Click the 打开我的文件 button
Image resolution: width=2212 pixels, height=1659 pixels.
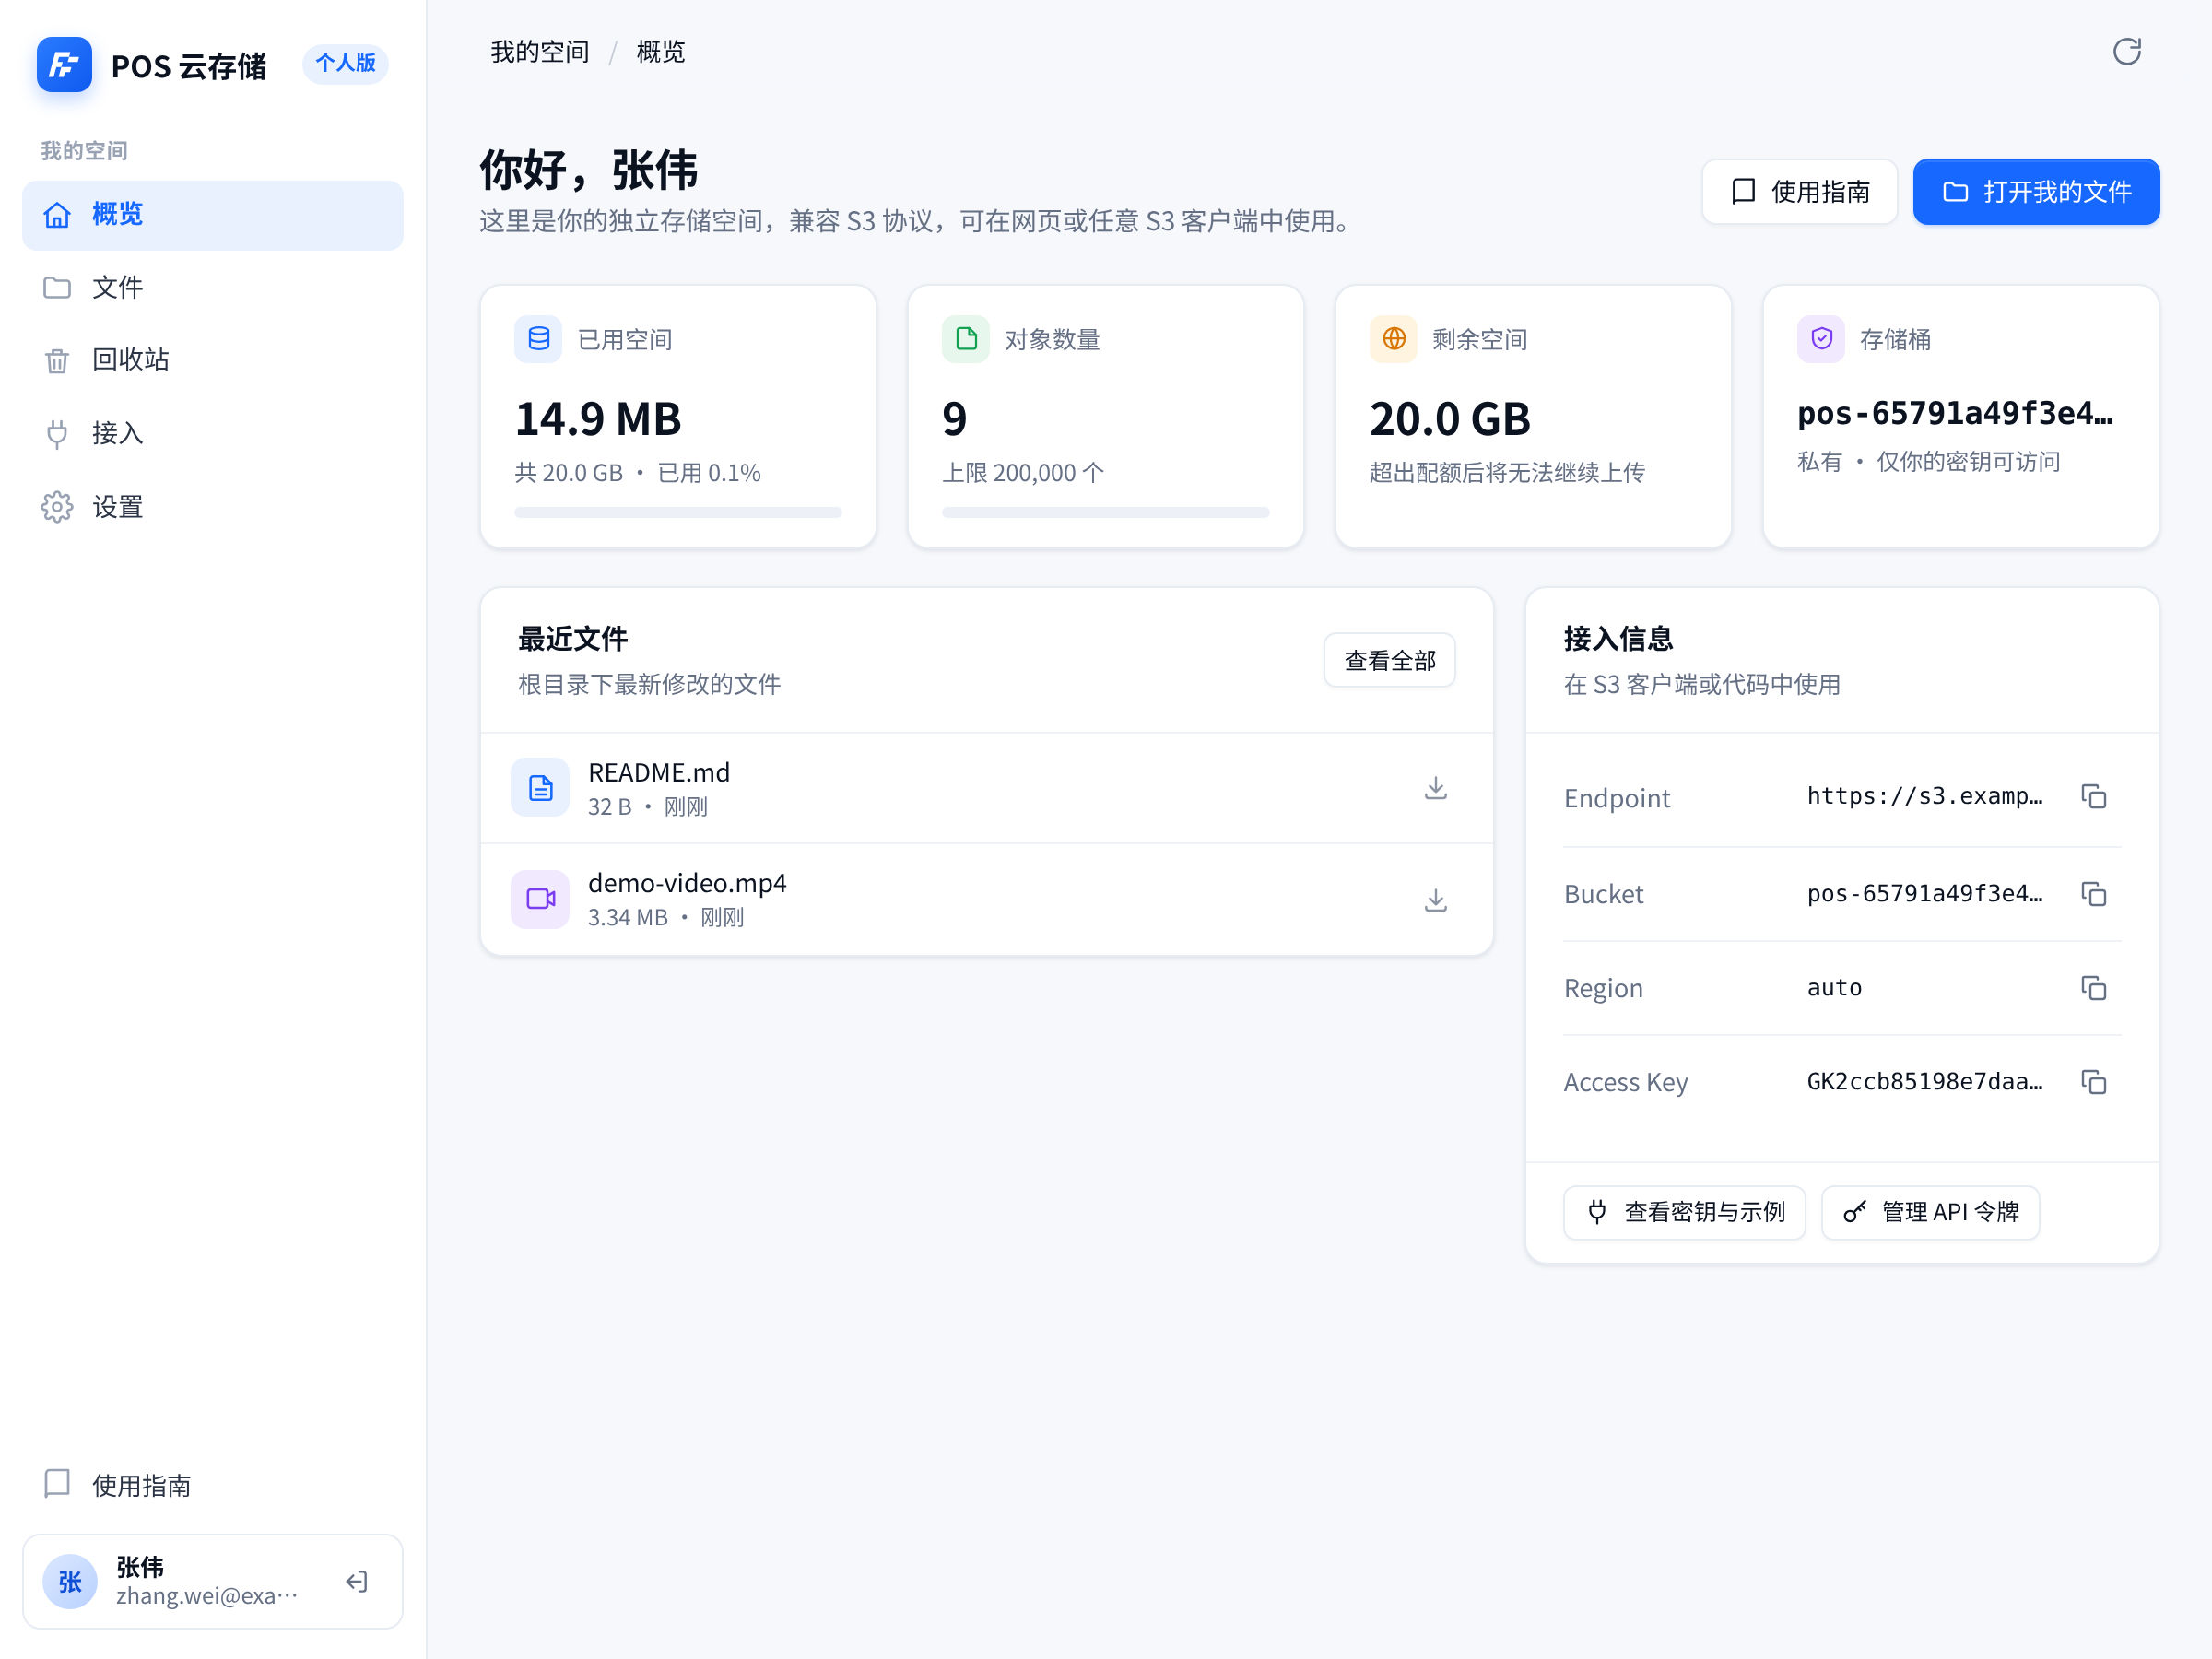point(2036,192)
